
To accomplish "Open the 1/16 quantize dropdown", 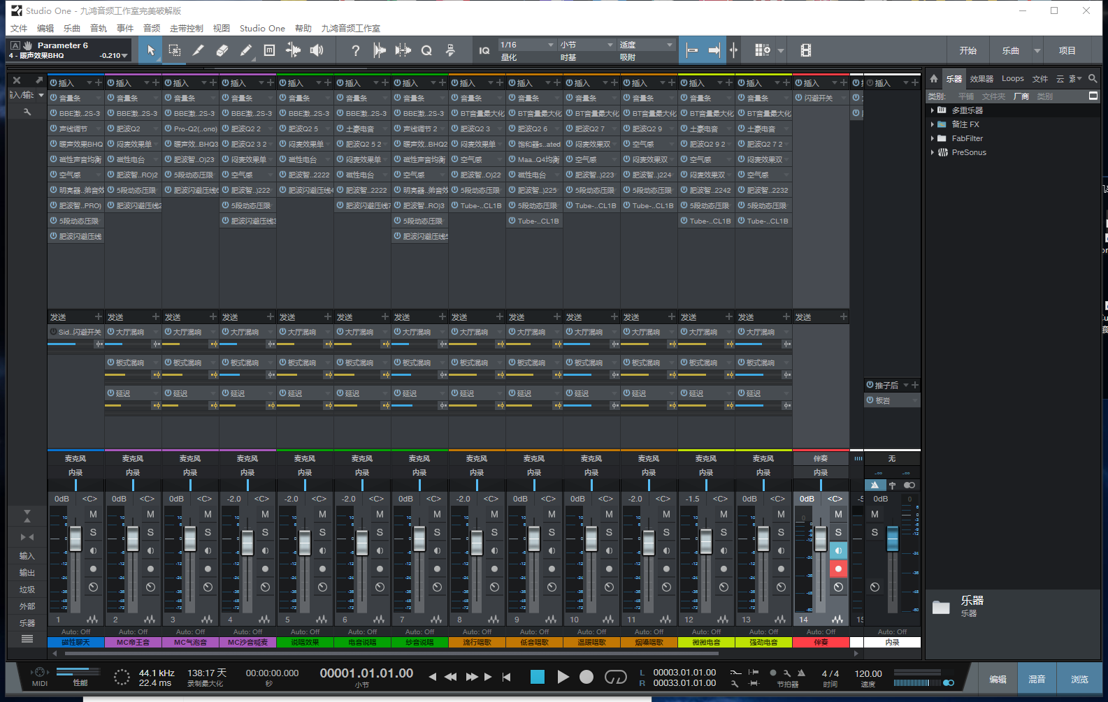I will point(526,45).
